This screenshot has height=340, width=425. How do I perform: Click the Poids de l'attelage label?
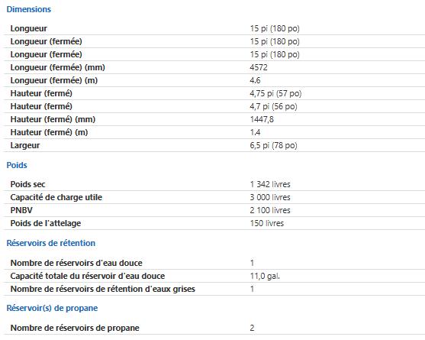coord(46,223)
